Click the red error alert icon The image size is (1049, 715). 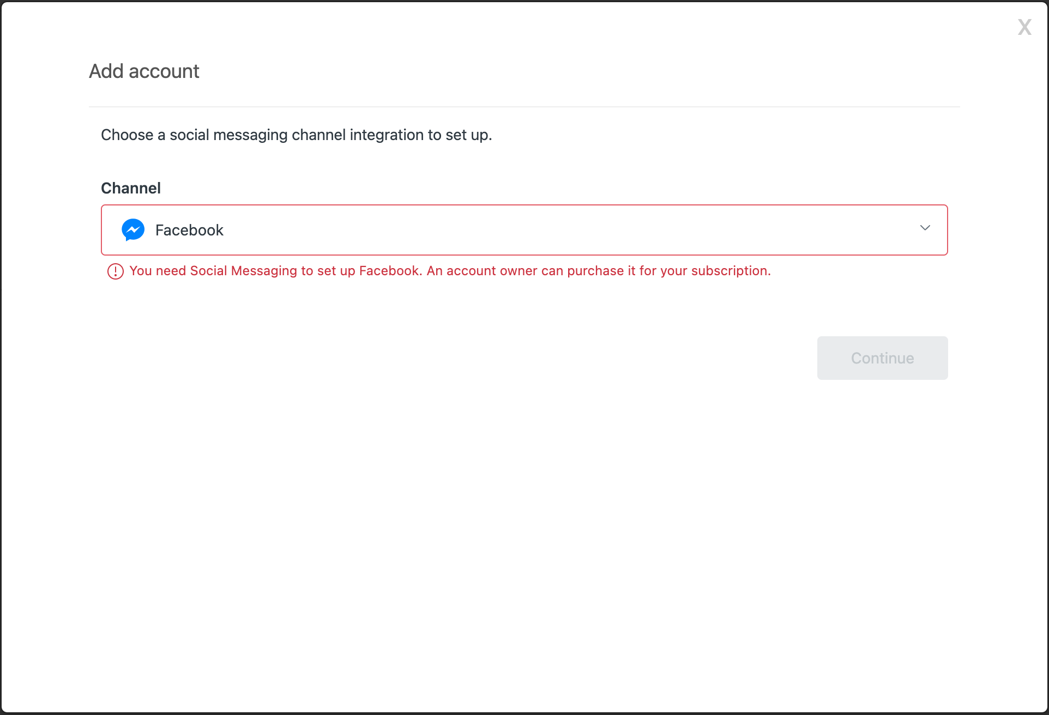115,271
